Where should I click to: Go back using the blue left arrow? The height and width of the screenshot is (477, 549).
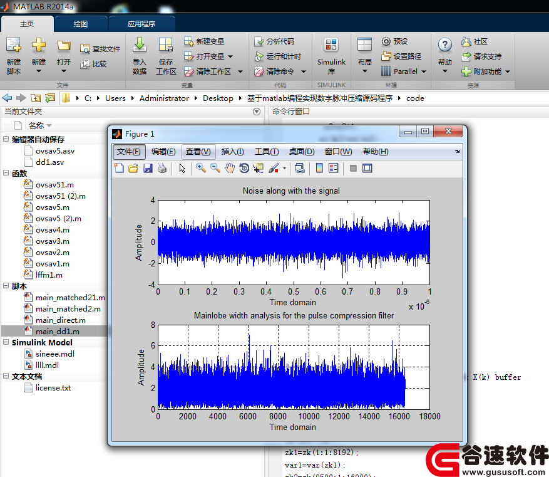7,98
